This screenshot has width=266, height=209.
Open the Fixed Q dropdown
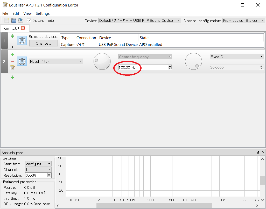(x=237, y=57)
